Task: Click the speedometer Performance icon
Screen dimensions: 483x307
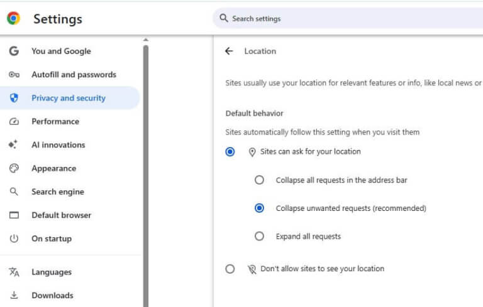Action: pos(14,122)
